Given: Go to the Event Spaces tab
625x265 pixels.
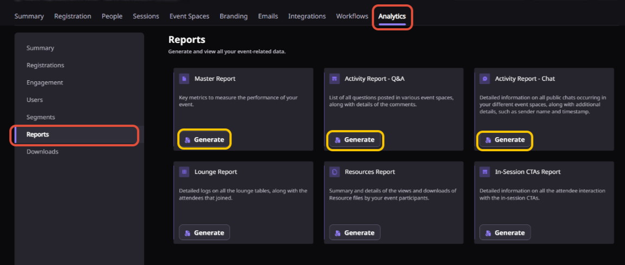Looking at the screenshot, I should tap(189, 16).
